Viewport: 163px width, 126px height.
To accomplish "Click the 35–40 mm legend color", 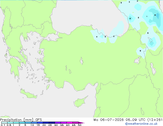I will click(64, 123).
